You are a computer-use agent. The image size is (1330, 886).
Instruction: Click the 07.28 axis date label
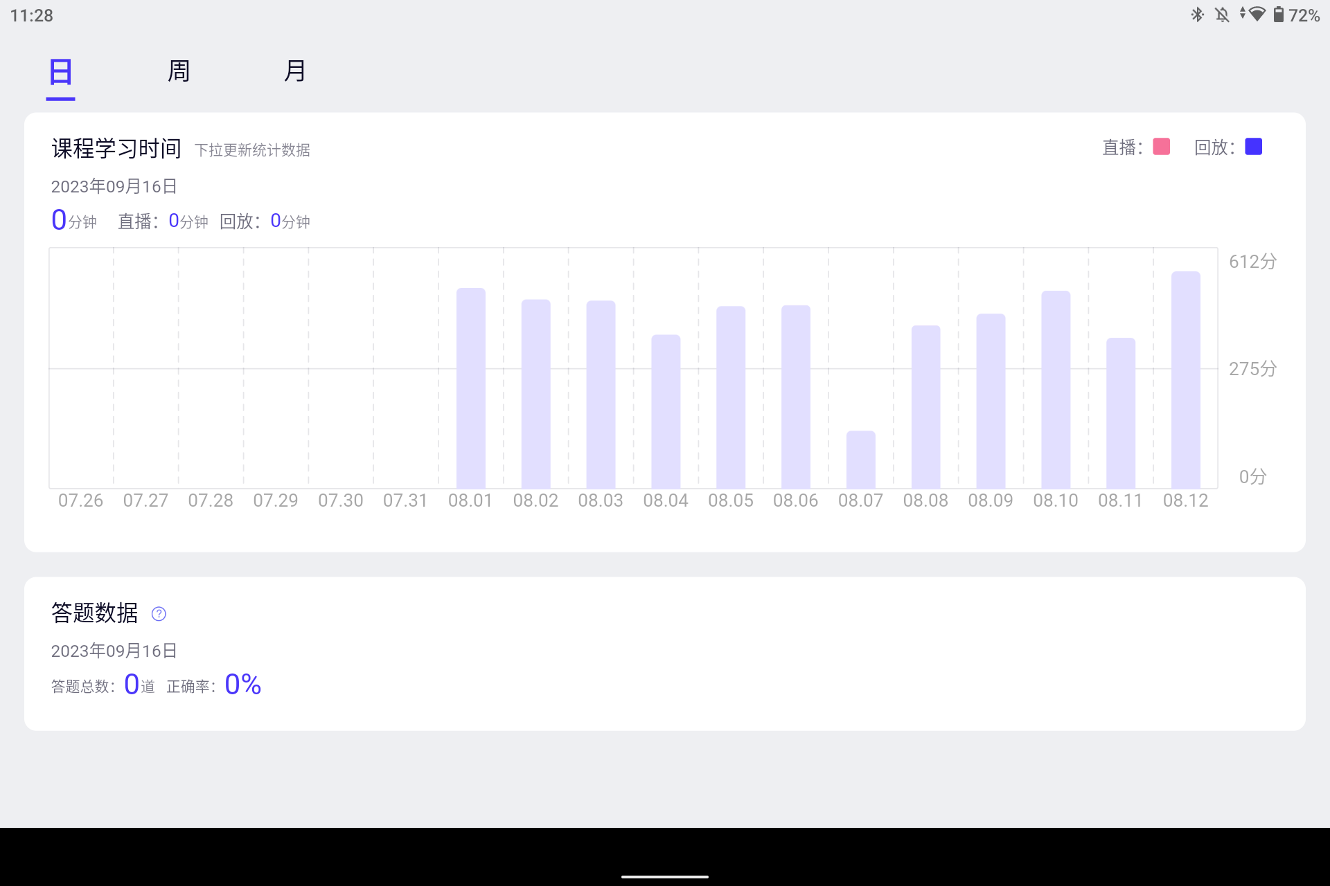click(x=211, y=500)
